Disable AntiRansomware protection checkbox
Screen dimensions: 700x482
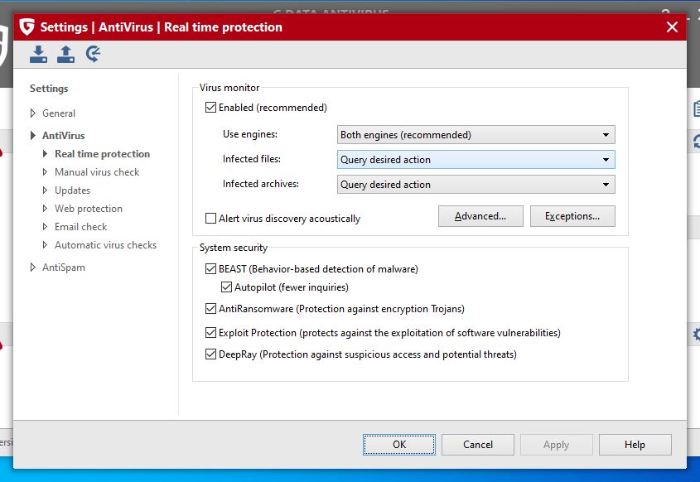(210, 308)
